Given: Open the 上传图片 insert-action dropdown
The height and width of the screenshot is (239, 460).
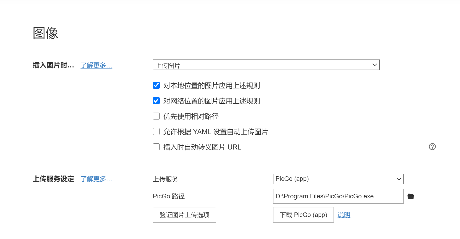Looking at the screenshot, I should [266, 65].
